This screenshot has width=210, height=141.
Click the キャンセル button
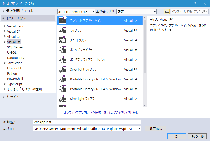click(x=197, y=136)
